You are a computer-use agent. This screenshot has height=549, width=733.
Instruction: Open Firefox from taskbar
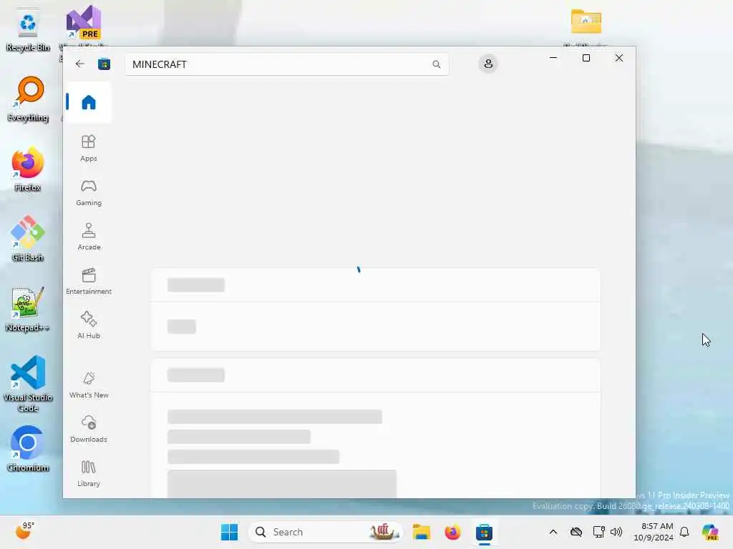click(x=452, y=532)
